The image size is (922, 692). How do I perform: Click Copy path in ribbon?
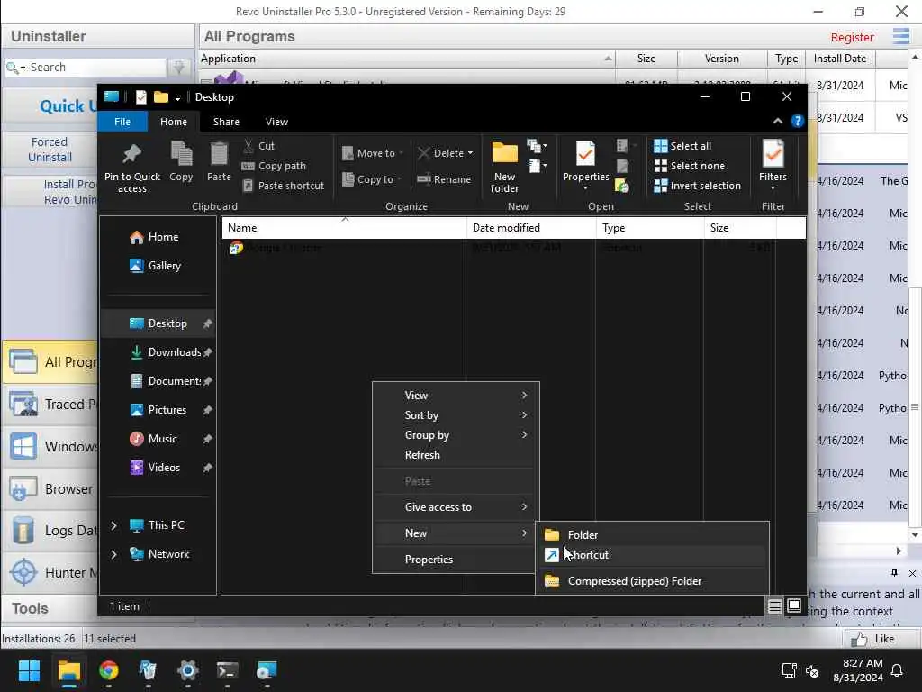point(274,166)
